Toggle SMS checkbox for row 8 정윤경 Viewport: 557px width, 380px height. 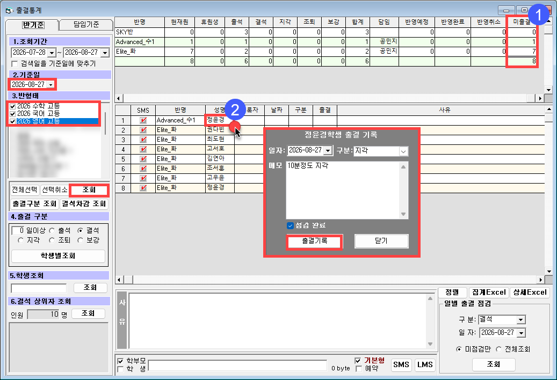click(x=143, y=188)
